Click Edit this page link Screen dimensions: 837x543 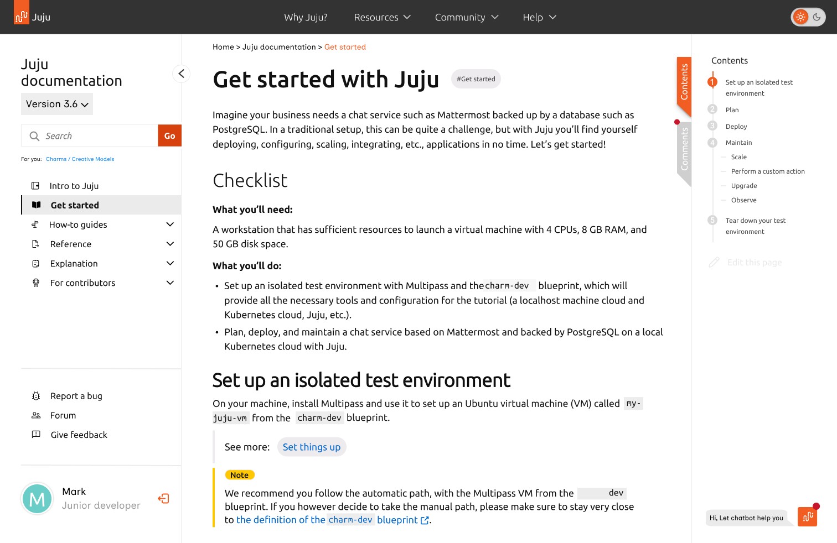click(755, 263)
